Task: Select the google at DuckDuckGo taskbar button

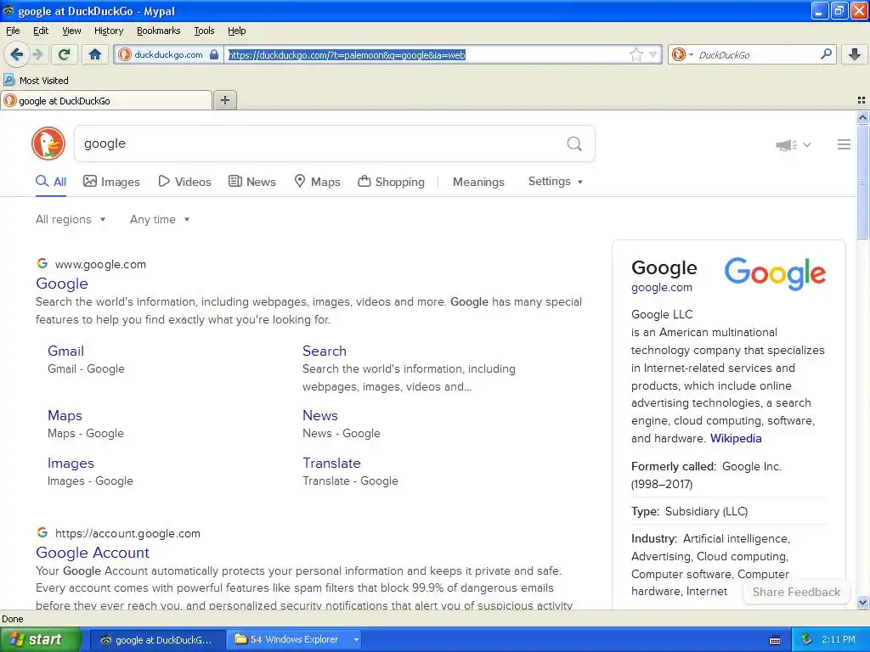Action: click(x=157, y=640)
